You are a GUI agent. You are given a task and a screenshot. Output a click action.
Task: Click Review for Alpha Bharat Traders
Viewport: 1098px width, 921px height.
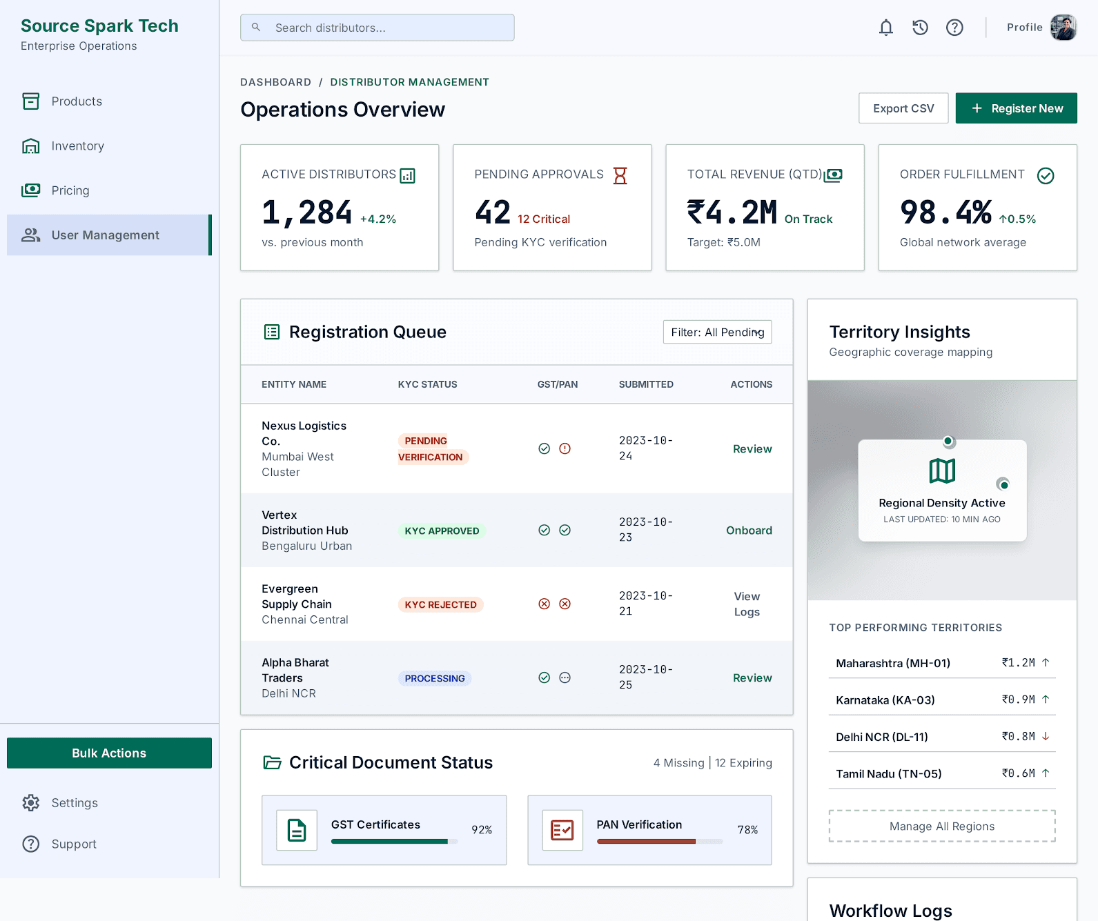(x=752, y=677)
